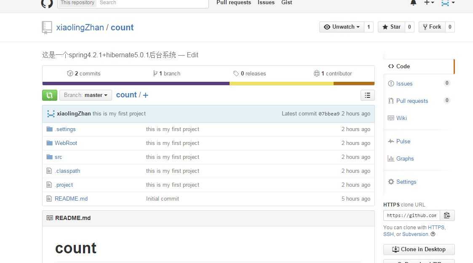Click the repository book icon beside xiaolingZhan
This screenshot has height=263, width=473.
click(47, 27)
